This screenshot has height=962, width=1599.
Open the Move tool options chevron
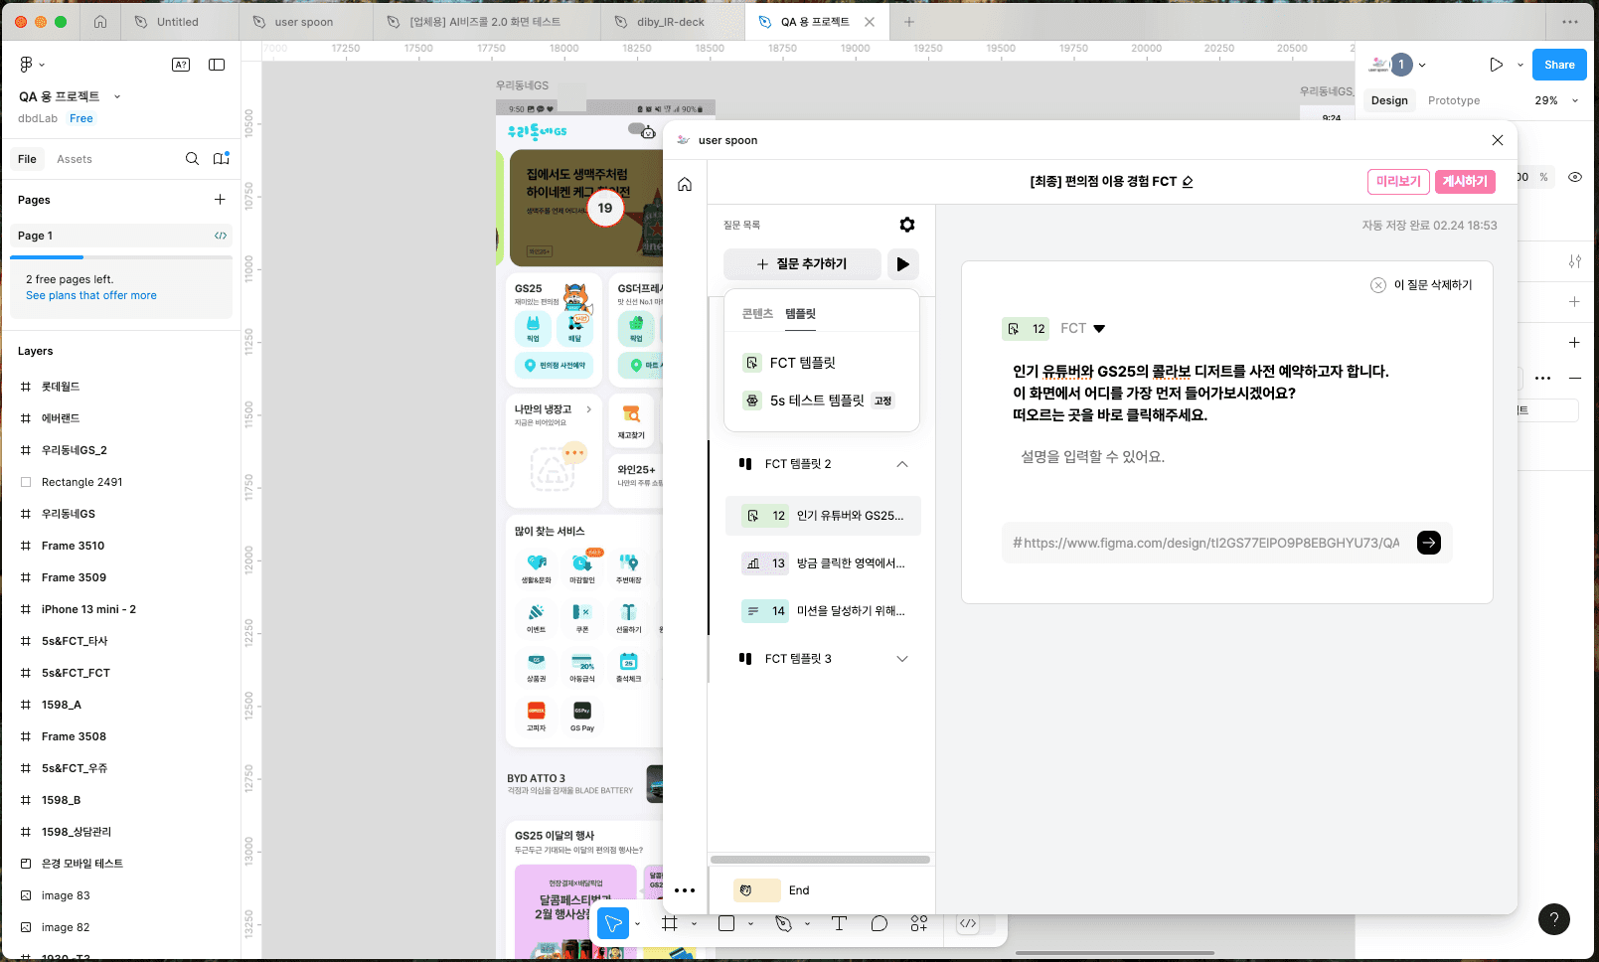(x=637, y=923)
